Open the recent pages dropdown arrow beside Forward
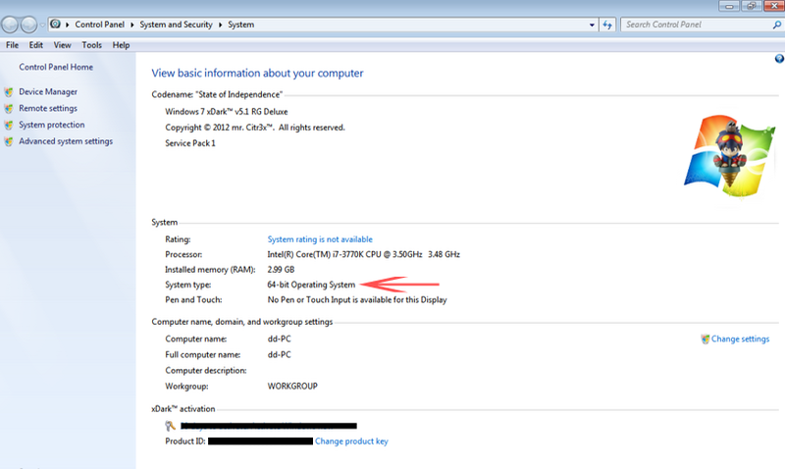The height and width of the screenshot is (469, 785). pyautogui.click(x=42, y=25)
